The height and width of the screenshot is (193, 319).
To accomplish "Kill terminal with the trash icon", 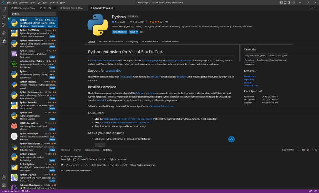I will [308, 150].
